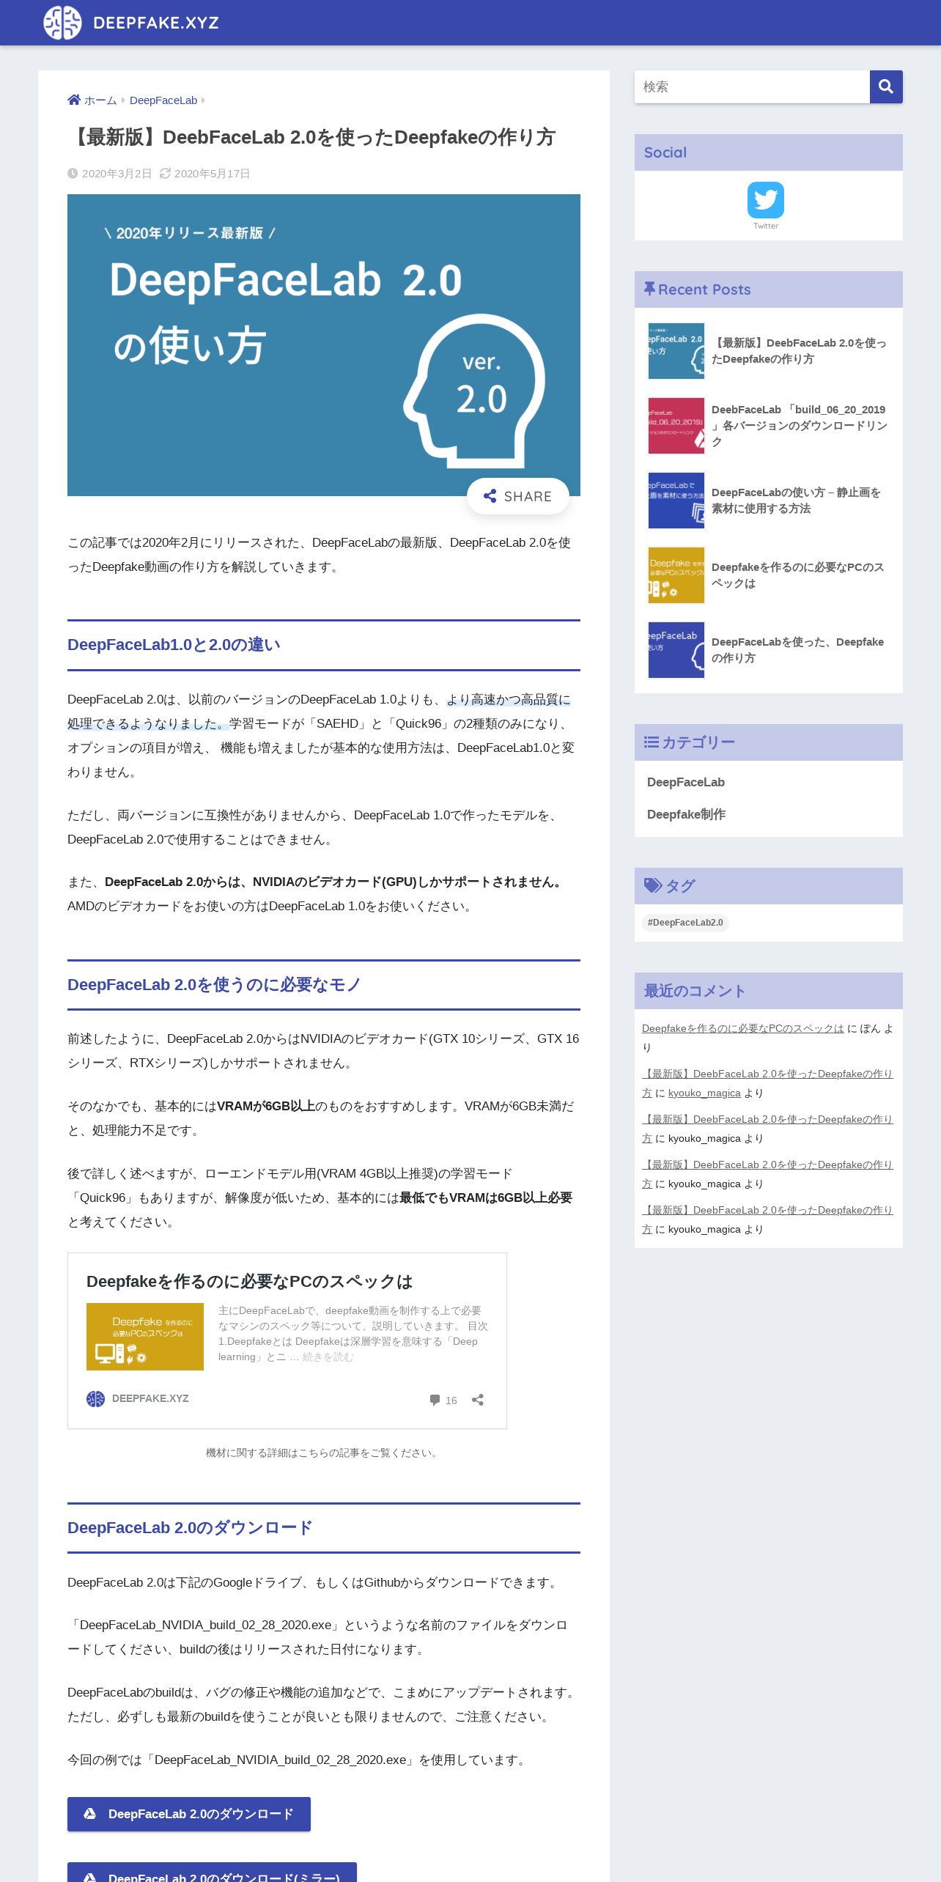Open thumbnail of 静止画を素材 recent post

[676, 501]
